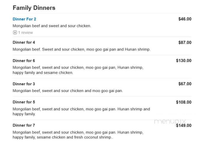Click the Dinner for 7 dish description
The image size is (223, 146).
[x=78, y=135]
